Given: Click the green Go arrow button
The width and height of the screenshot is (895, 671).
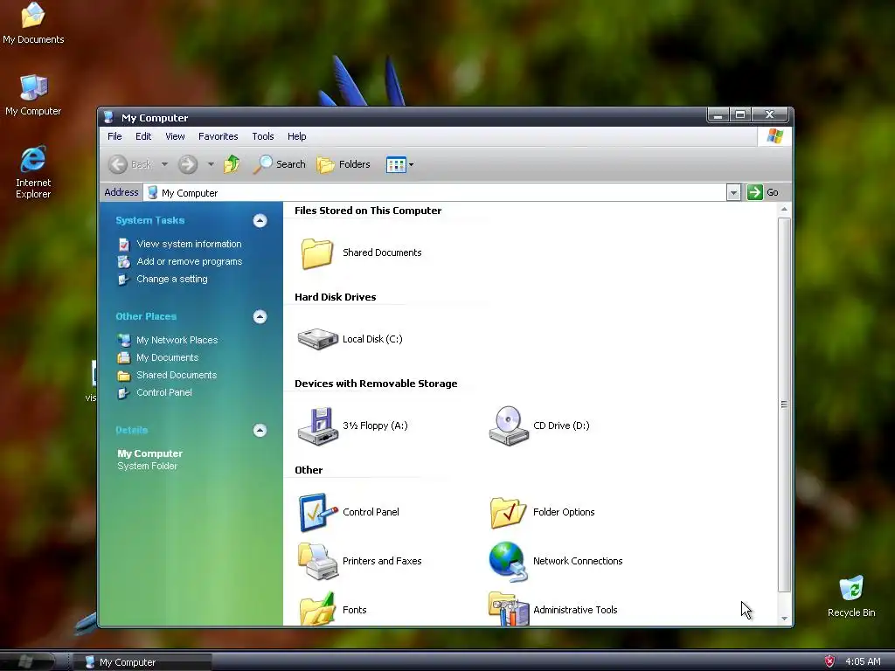Looking at the screenshot, I should (754, 192).
